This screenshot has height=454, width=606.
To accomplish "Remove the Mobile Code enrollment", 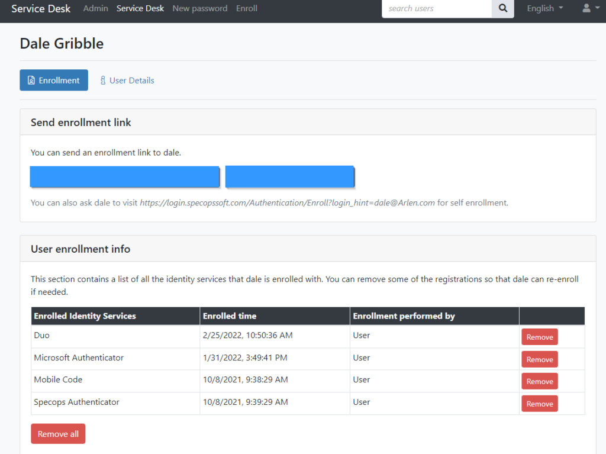I will click(x=540, y=381).
